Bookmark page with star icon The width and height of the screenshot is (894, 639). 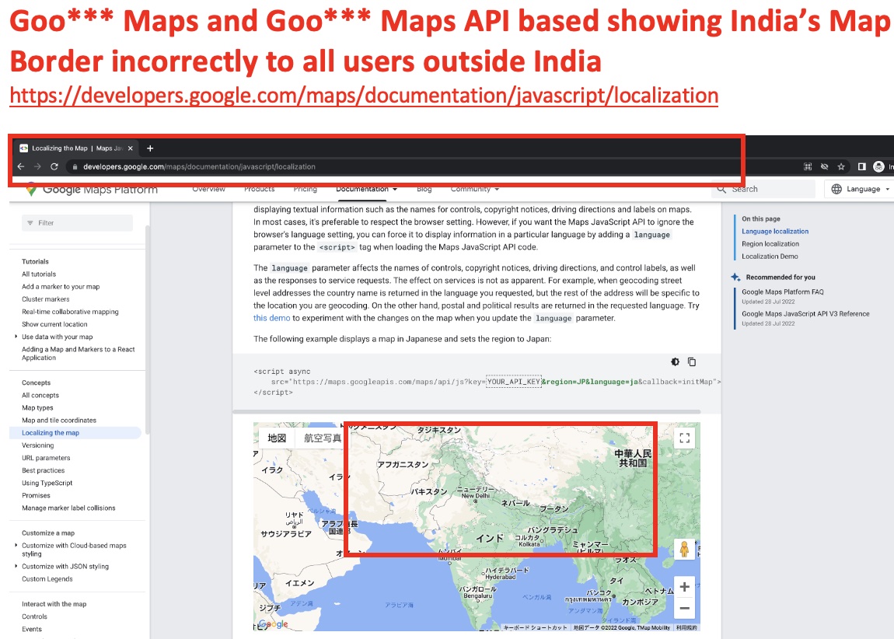[841, 166]
